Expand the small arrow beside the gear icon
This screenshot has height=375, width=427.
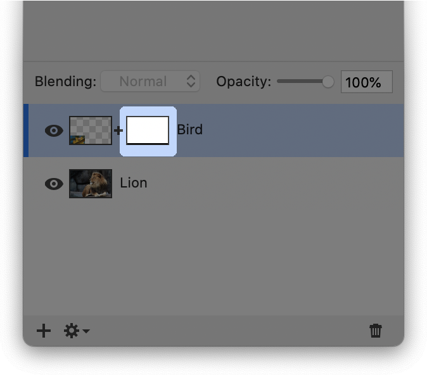point(86,331)
